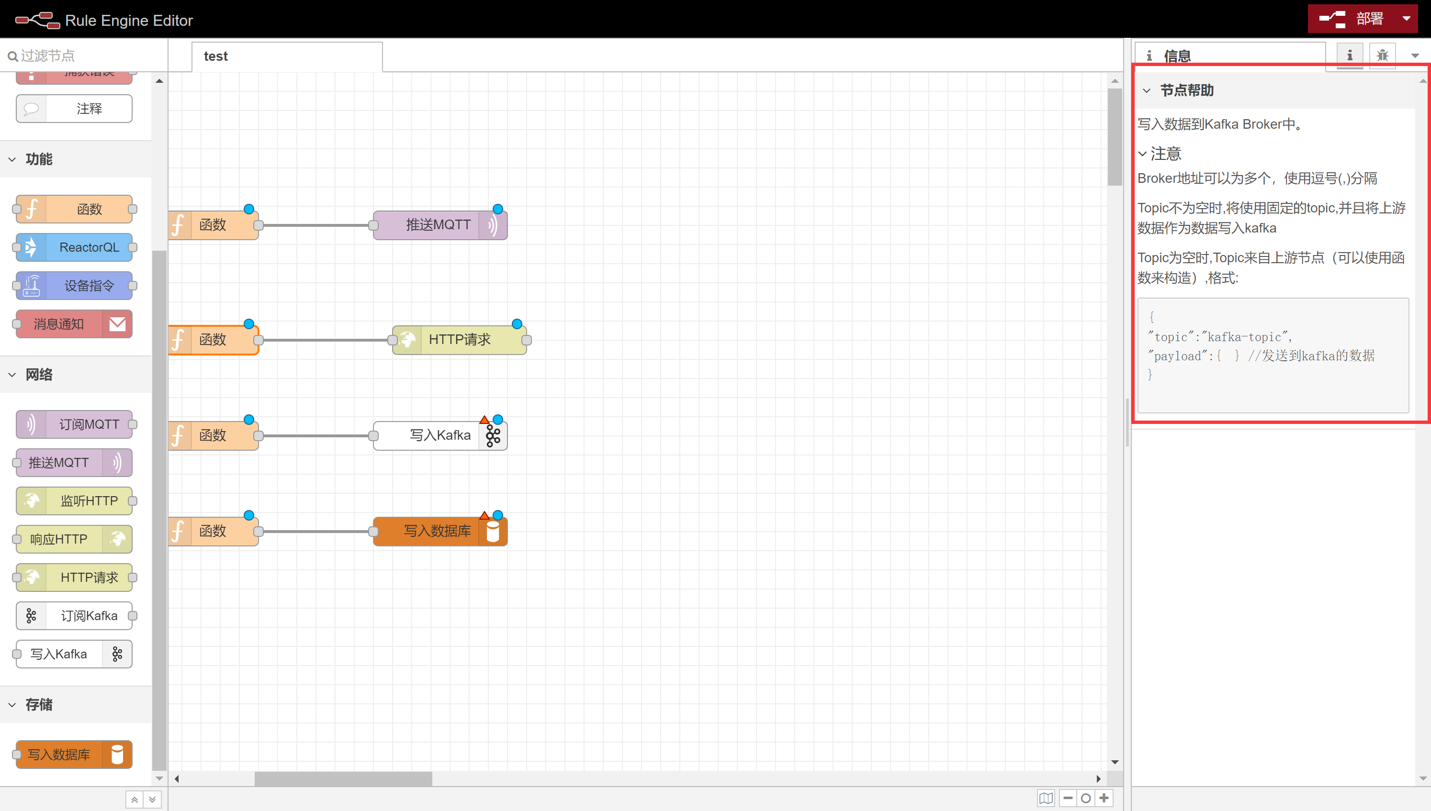This screenshot has width=1431, height=811.
Task: Click the Rule Engine Editor logo
Action: pyautogui.click(x=103, y=20)
